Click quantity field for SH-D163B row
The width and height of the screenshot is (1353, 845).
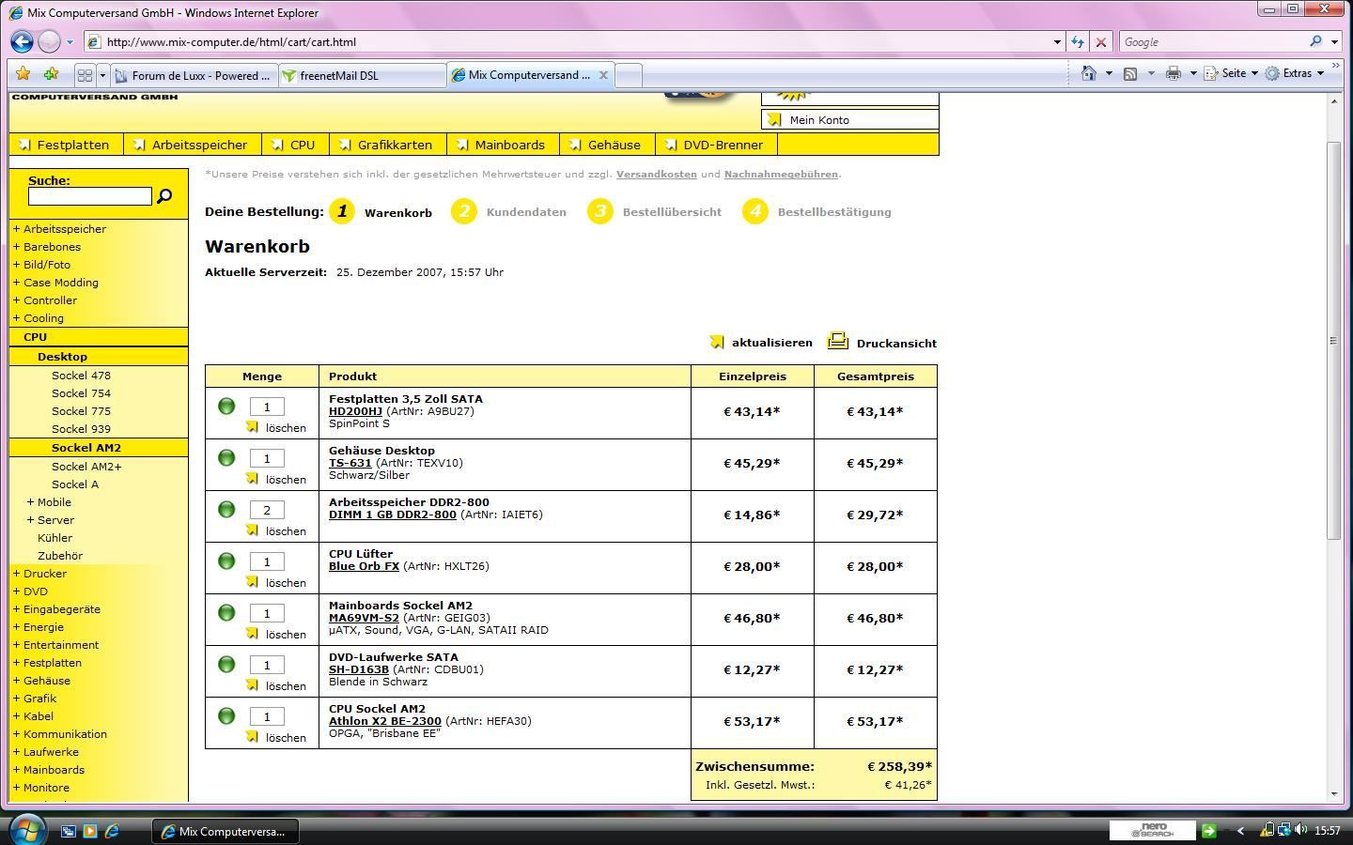[x=267, y=665]
